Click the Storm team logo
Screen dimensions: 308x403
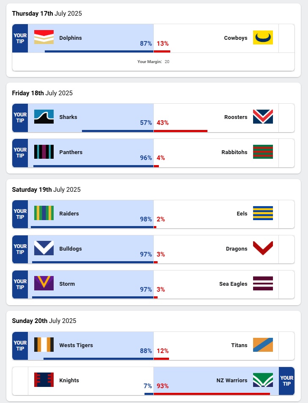44,283
